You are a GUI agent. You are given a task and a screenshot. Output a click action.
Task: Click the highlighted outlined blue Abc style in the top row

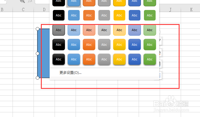coord(74,3)
